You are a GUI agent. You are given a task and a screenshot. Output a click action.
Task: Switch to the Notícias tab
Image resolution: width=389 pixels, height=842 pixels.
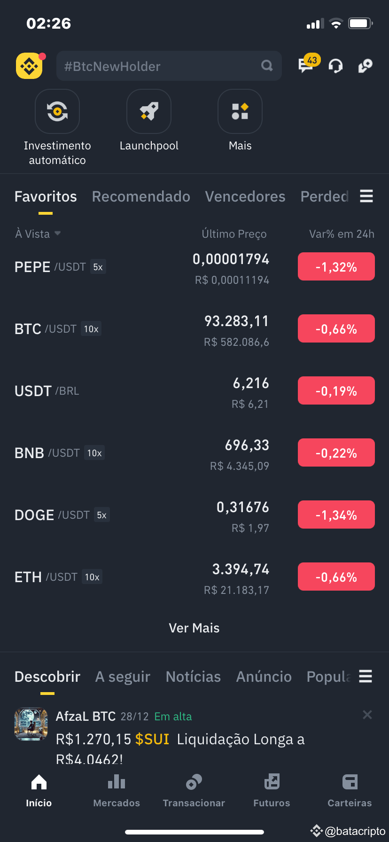[x=193, y=677]
